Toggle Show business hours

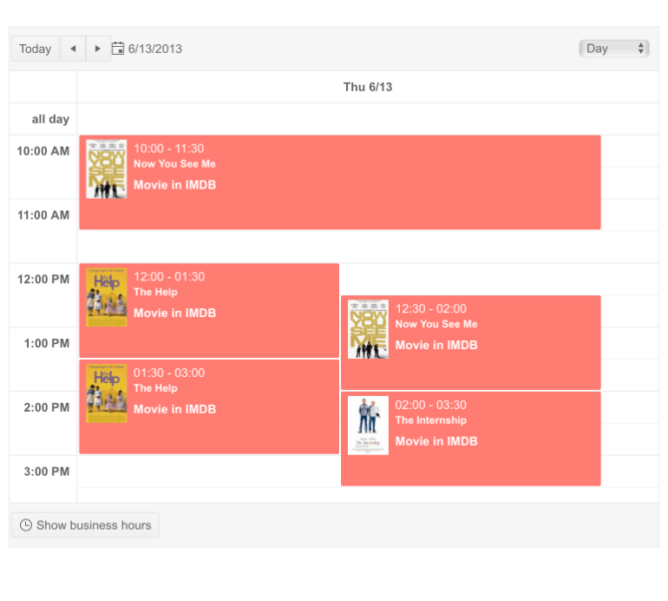[85, 525]
